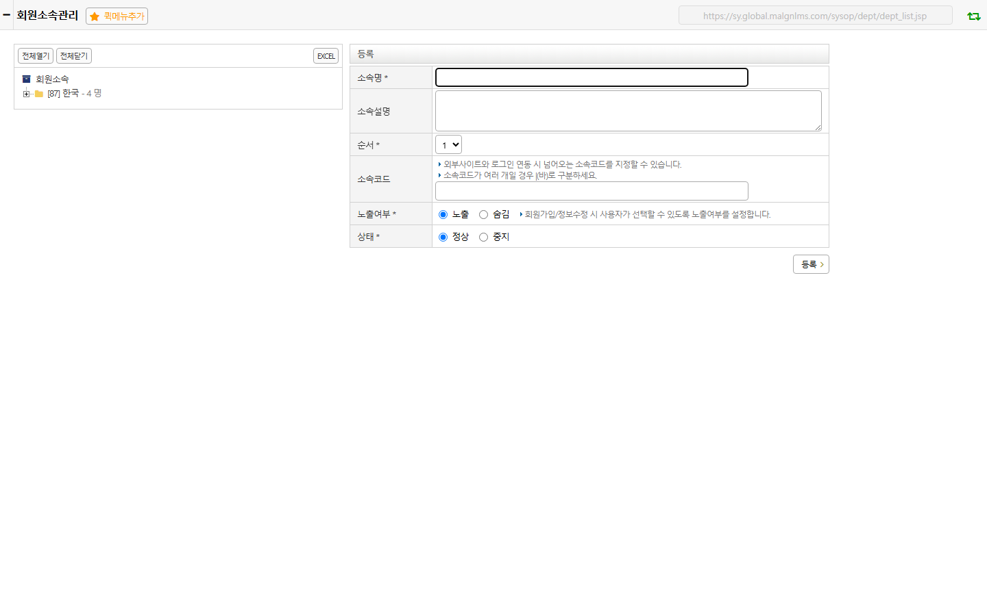Click the 전체닫기 button
The height and width of the screenshot is (616, 987).
pyautogui.click(x=74, y=56)
